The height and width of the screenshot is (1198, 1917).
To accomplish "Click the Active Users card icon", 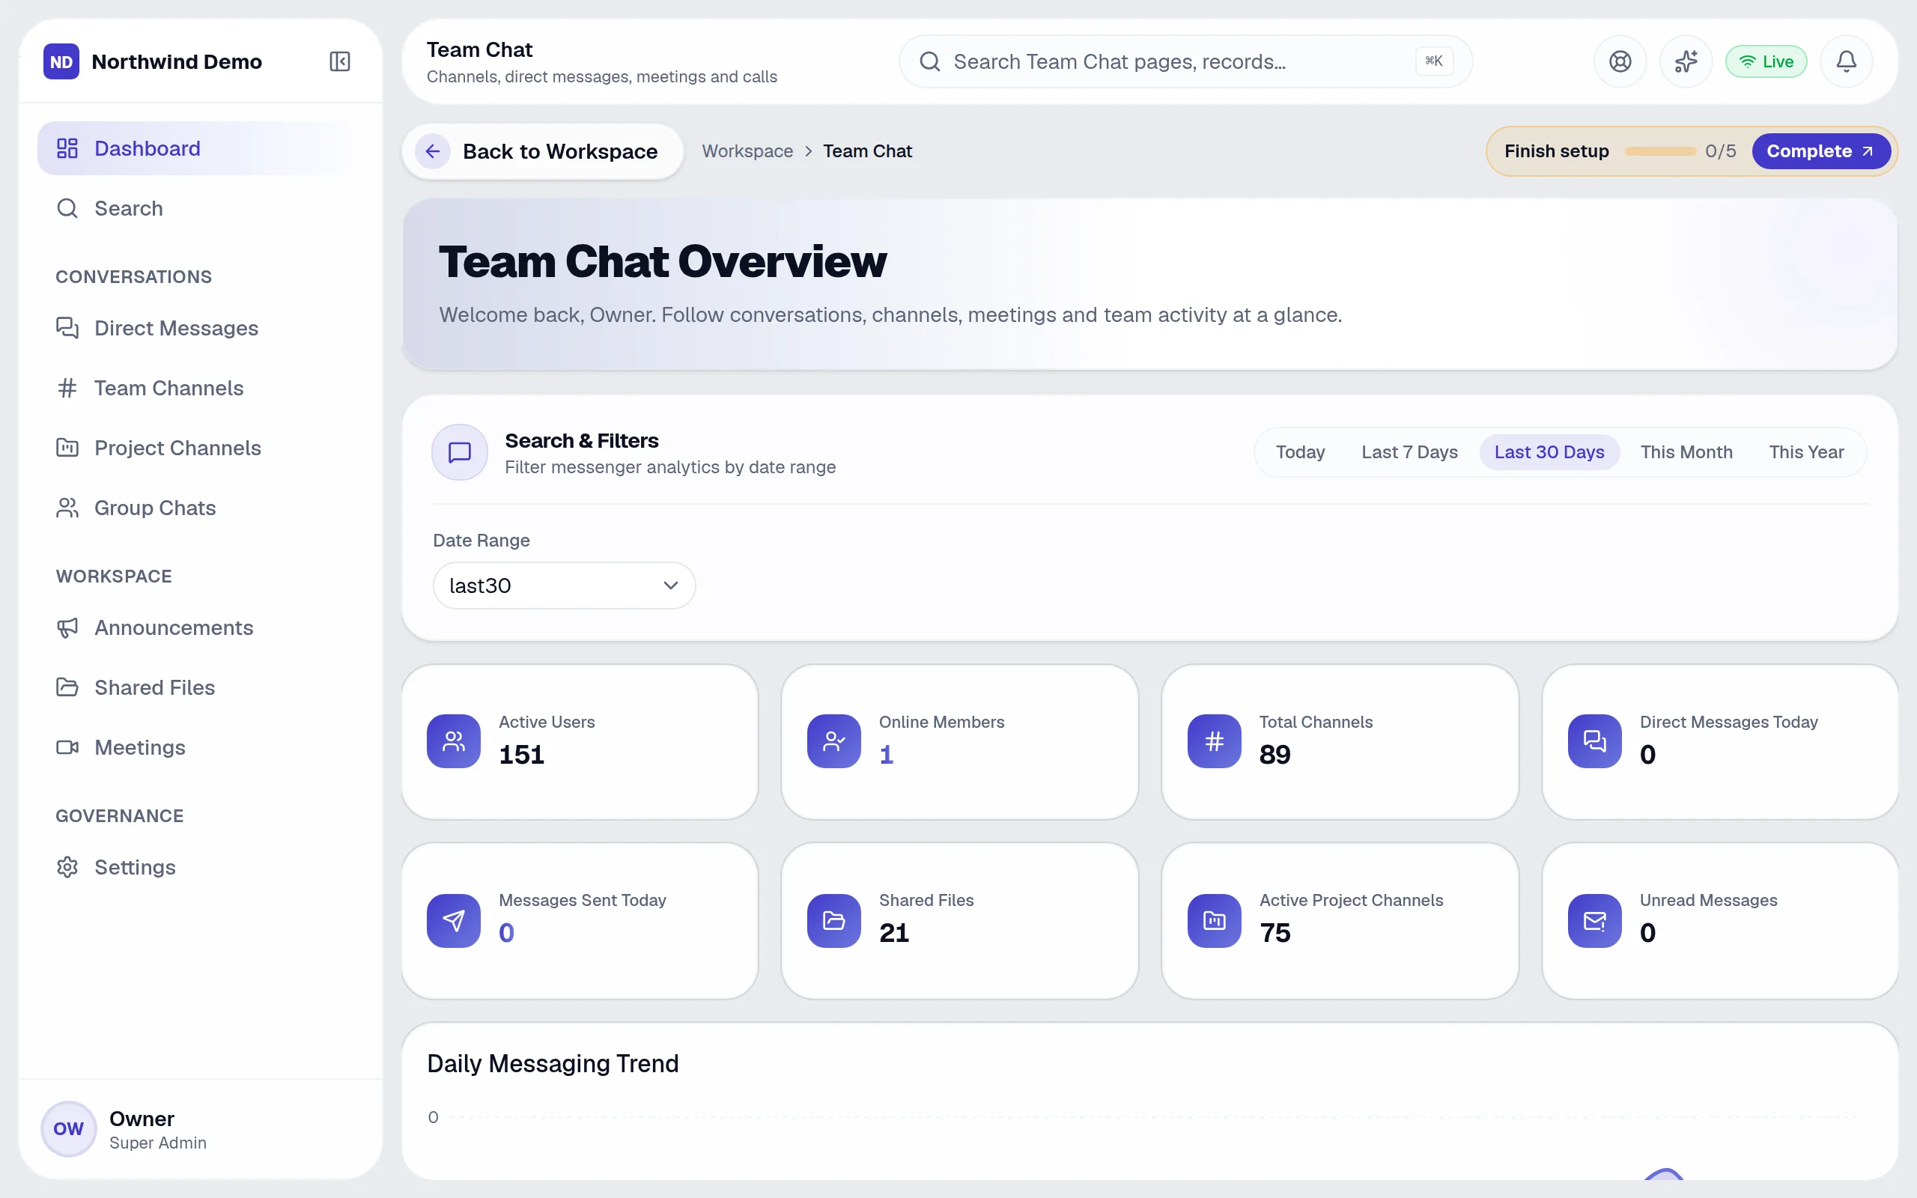I will click(453, 741).
